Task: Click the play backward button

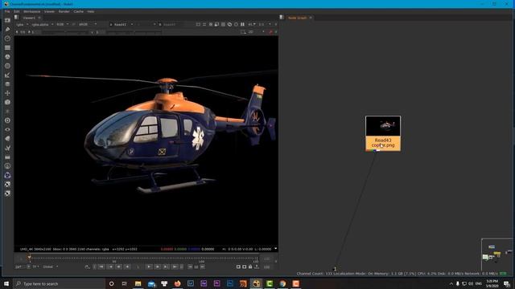Action: coord(127,267)
